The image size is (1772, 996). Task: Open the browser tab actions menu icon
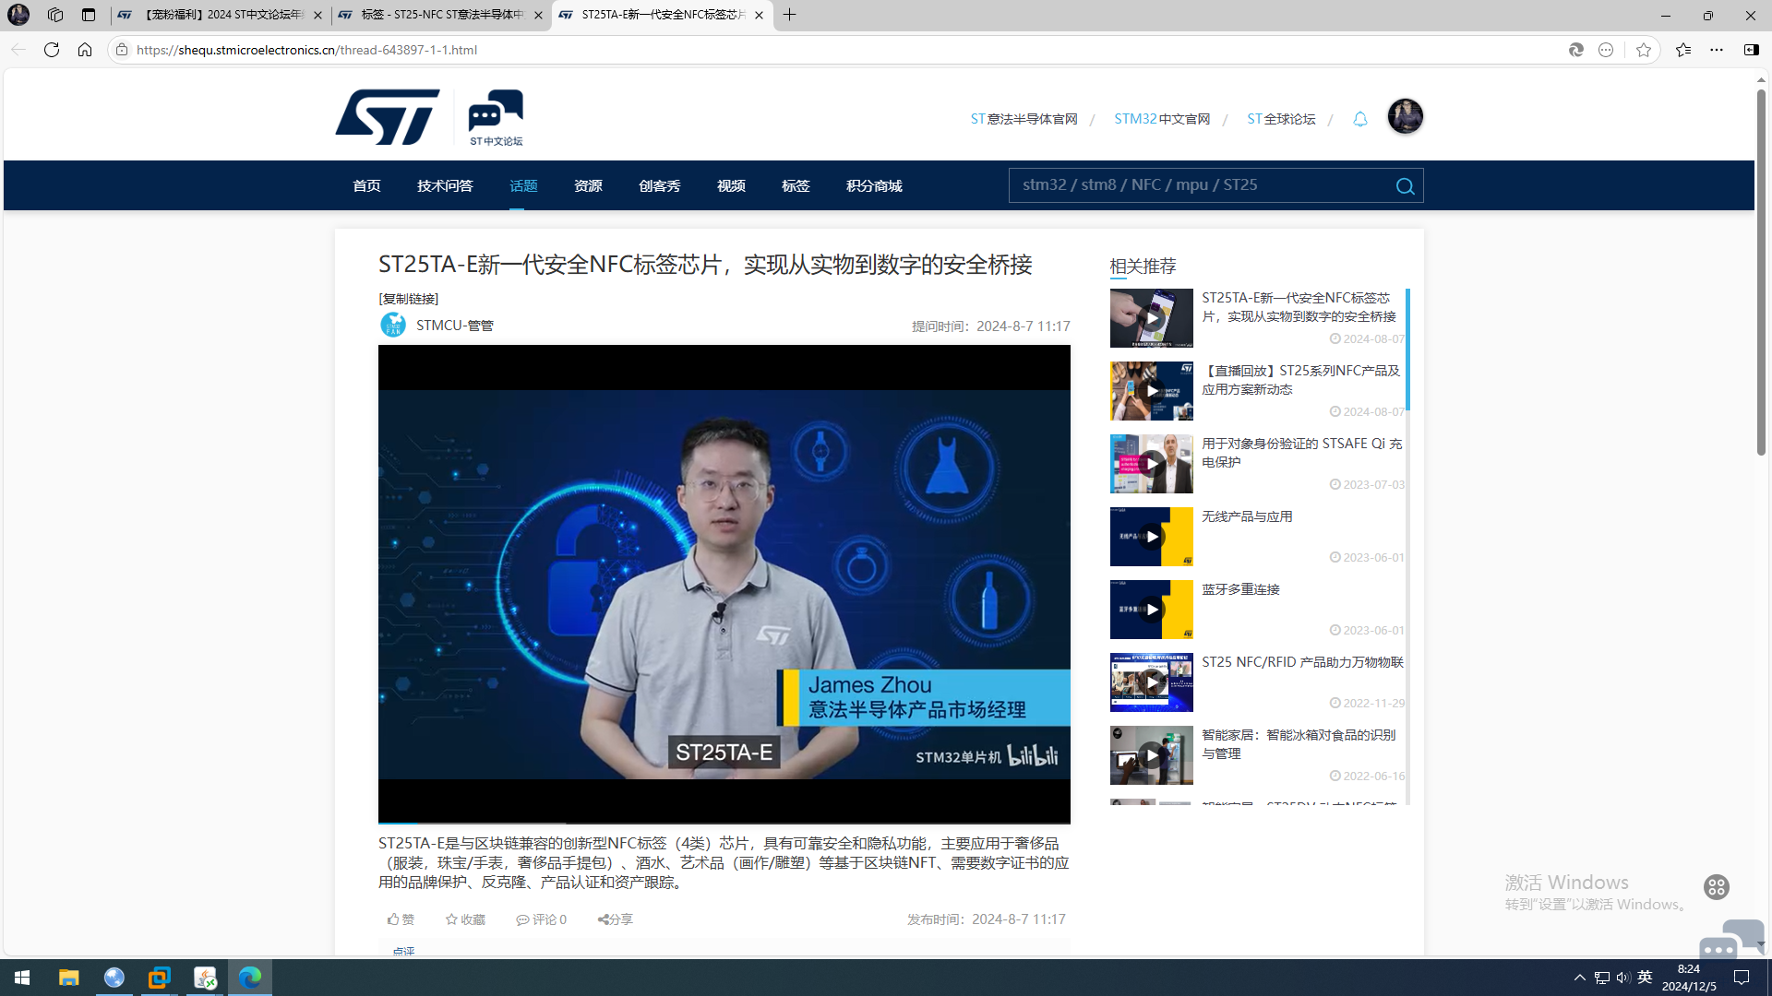[89, 15]
